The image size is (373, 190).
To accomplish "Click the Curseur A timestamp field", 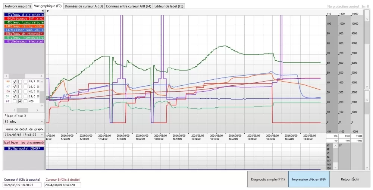I will pos(22,185).
